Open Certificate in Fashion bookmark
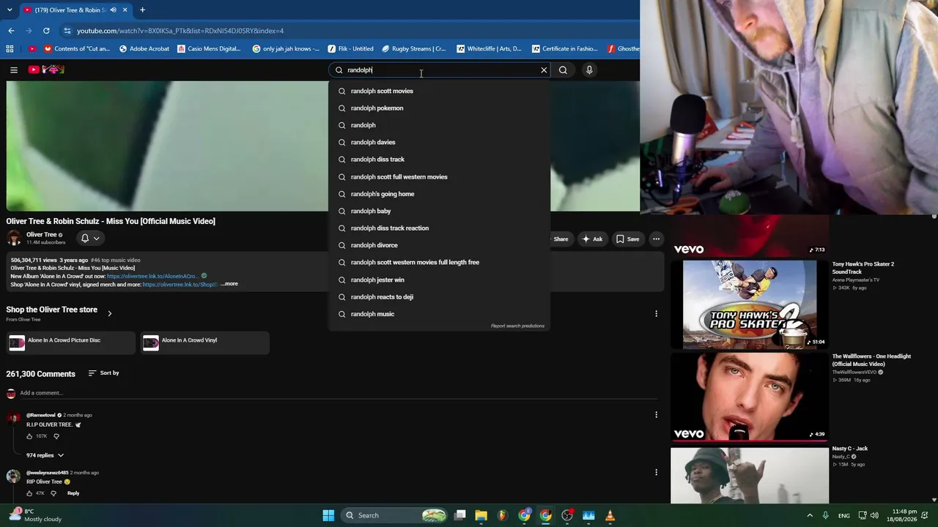Viewport: 938px width, 527px height. (x=564, y=49)
